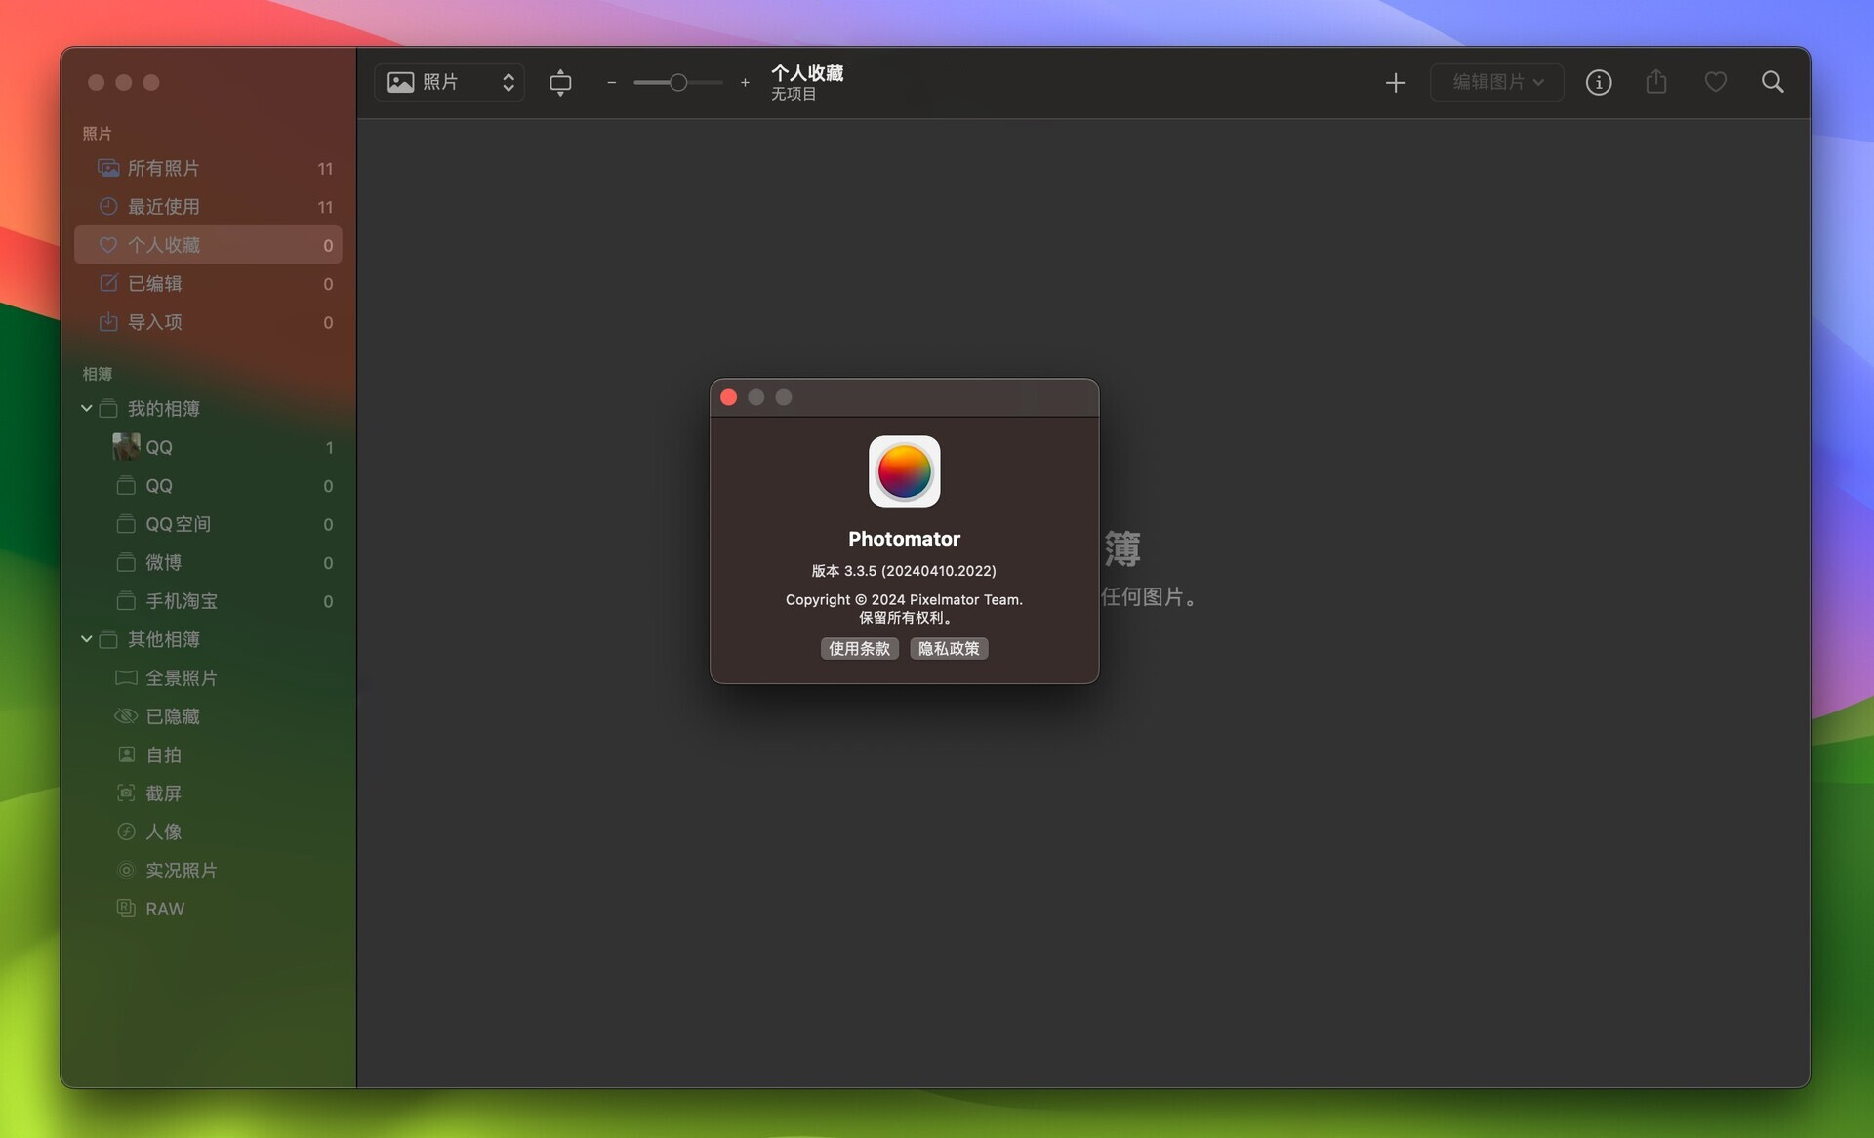The width and height of the screenshot is (1874, 1138).
Task: Collapse 我的相簿 with its disclosure triangle
Action: pos(86,408)
